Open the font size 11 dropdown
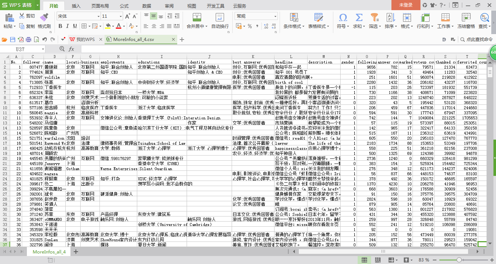 pos(121,16)
